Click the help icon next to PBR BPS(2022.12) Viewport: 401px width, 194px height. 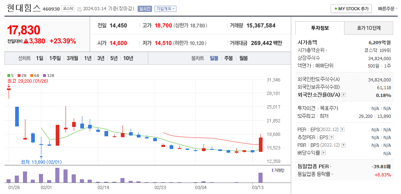344,145
